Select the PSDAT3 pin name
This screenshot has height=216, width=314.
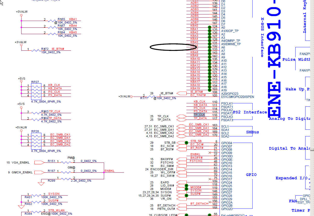pyautogui.click(x=227, y=120)
